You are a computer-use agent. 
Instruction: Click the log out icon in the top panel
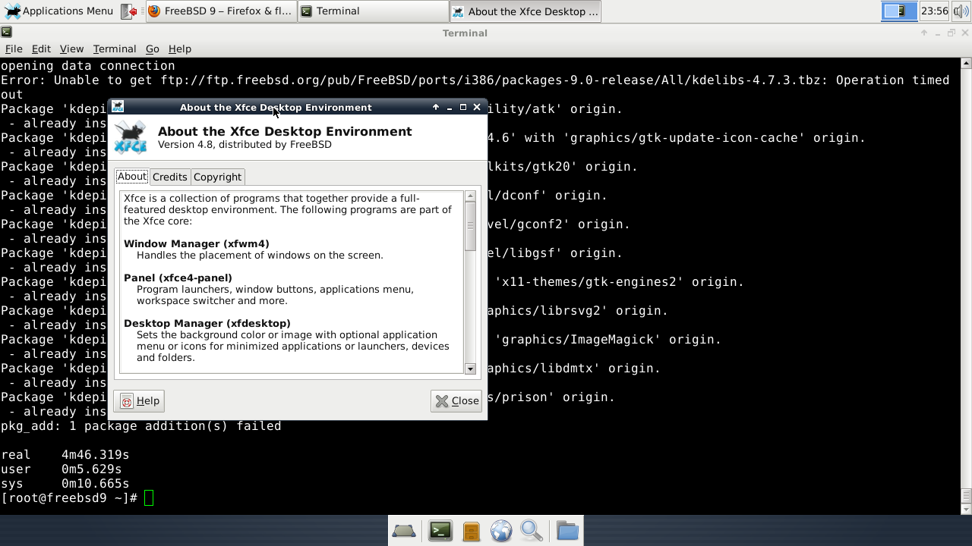click(x=130, y=11)
